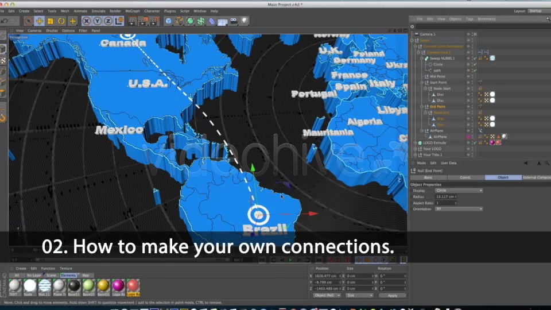Viewport: 551px width, 310px height.
Task: Click the Aspect Ratio field
Action: [x=446, y=203]
